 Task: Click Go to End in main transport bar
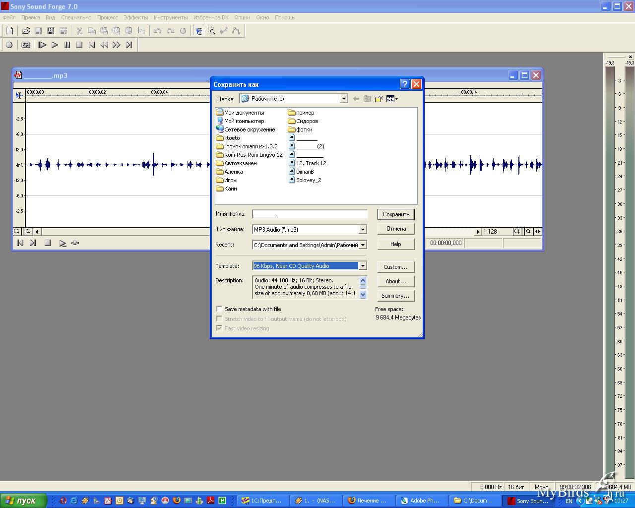point(129,45)
